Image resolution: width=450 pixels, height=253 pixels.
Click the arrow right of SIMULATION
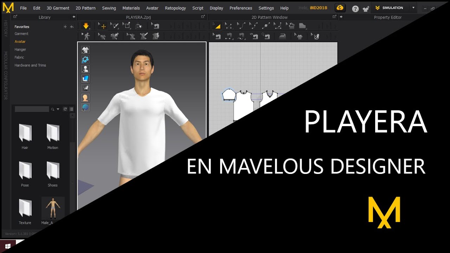tap(413, 8)
